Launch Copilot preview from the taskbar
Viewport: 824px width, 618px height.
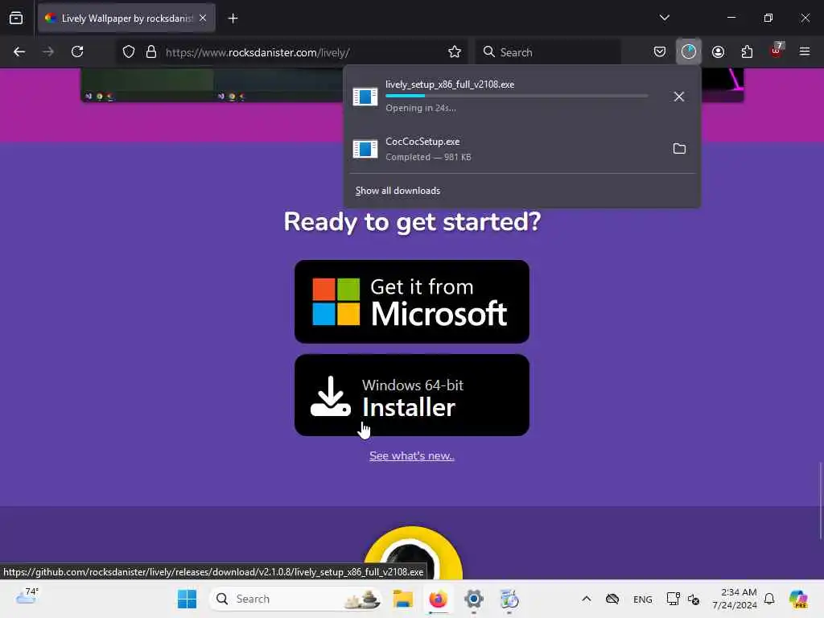tap(798, 599)
